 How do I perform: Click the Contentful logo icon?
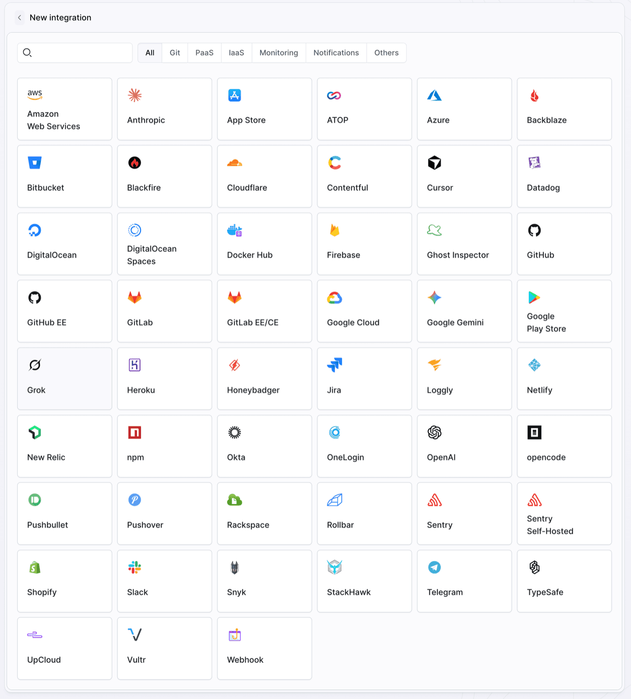coord(334,163)
